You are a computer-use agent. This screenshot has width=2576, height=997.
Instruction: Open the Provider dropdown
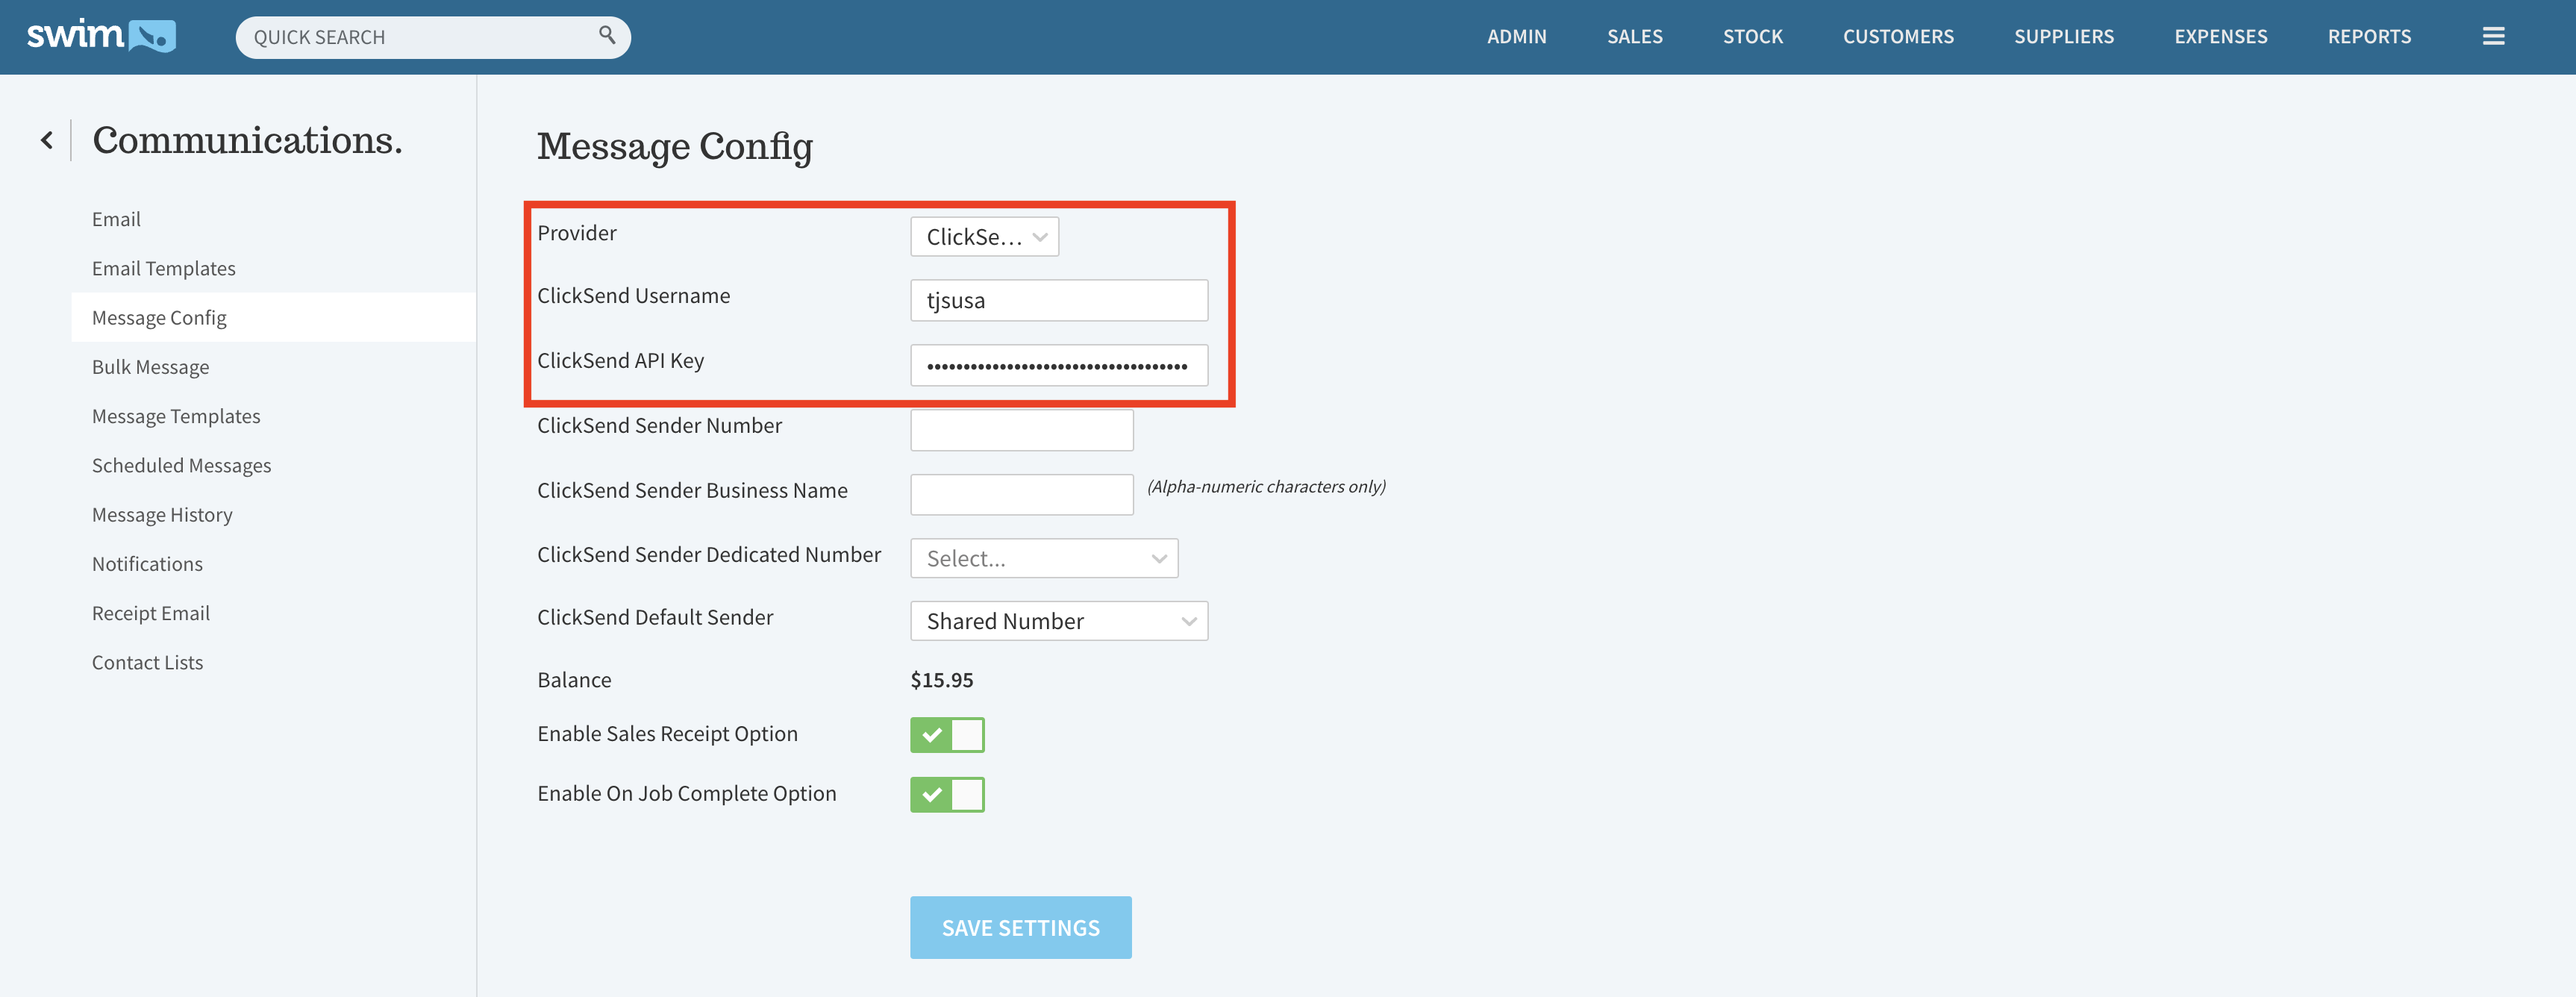pyautogui.click(x=984, y=237)
